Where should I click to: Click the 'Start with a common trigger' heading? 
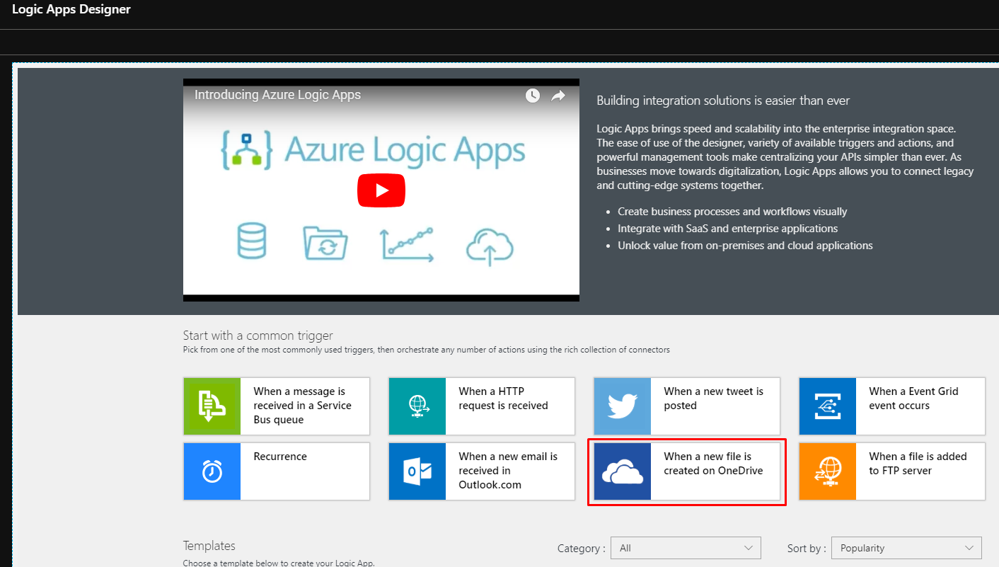coord(258,336)
